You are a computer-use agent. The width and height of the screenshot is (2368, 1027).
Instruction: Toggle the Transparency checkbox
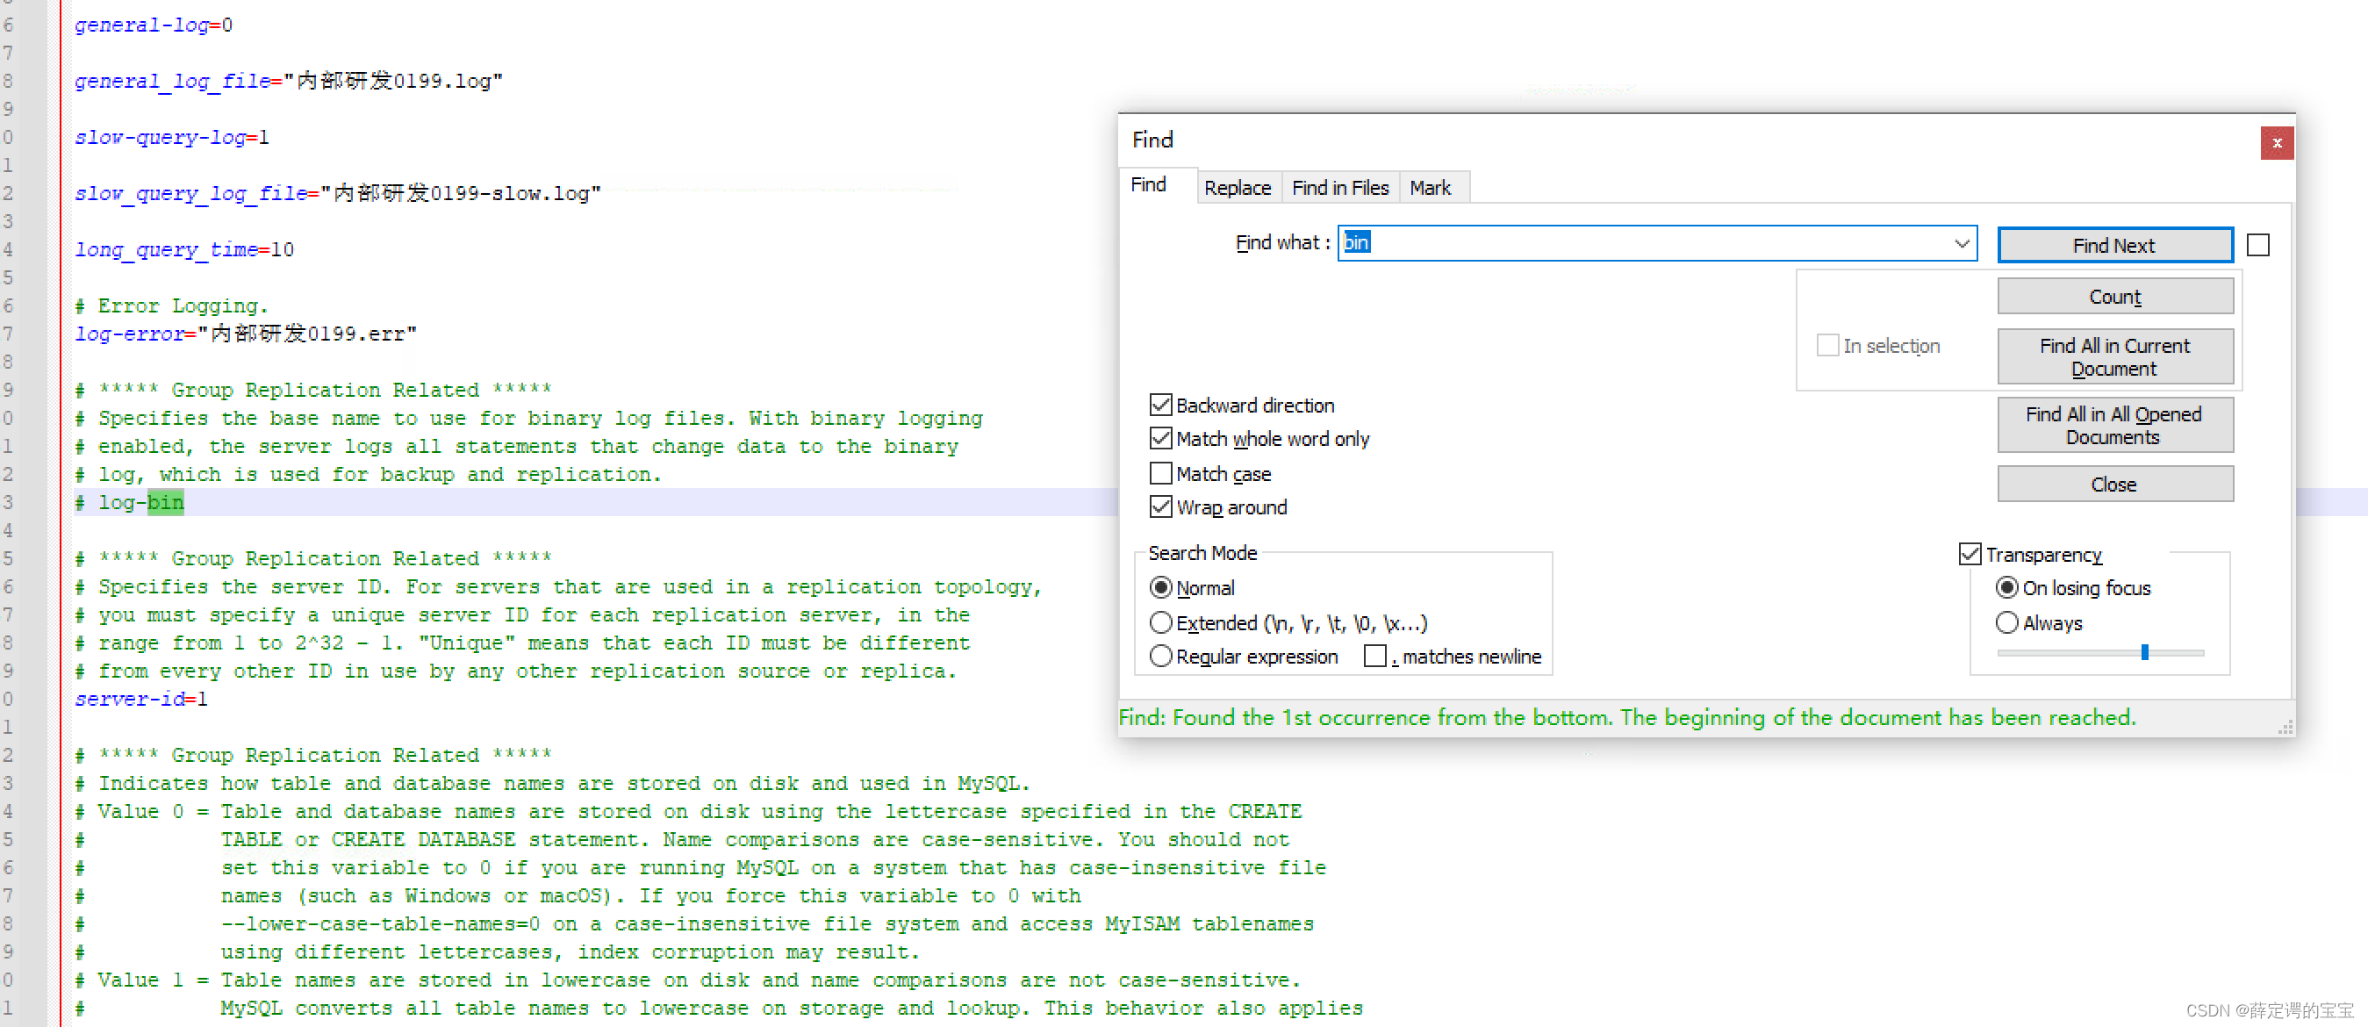point(1969,555)
